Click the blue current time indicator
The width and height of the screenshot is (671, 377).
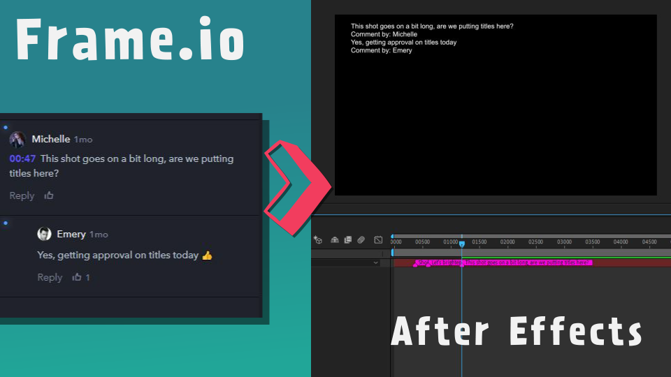coord(462,244)
